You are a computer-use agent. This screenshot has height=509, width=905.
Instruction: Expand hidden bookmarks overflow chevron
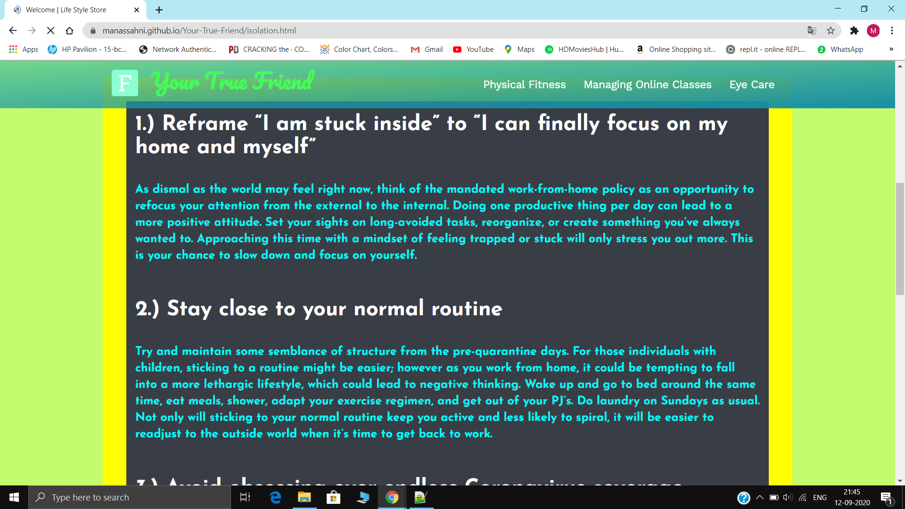(x=891, y=49)
